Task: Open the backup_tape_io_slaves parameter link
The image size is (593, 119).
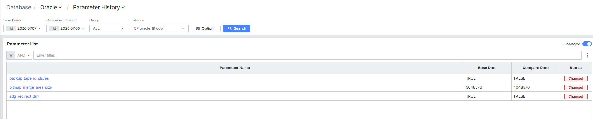Action: point(29,78)
